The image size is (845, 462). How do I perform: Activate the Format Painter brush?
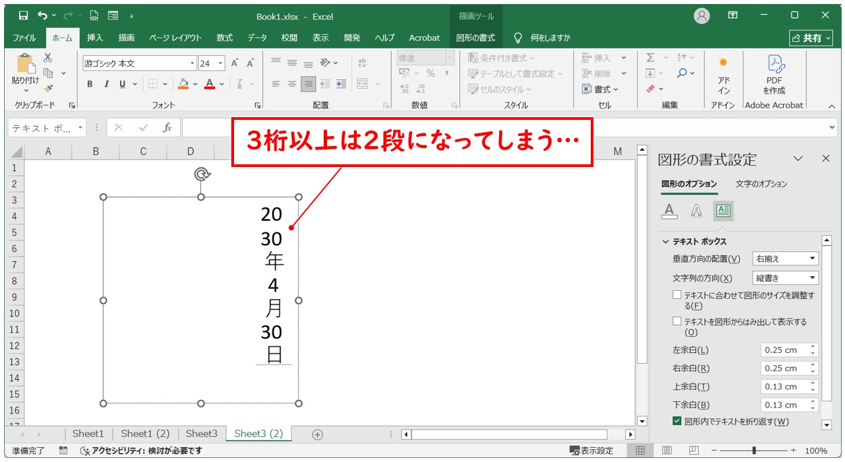[48, 88]
